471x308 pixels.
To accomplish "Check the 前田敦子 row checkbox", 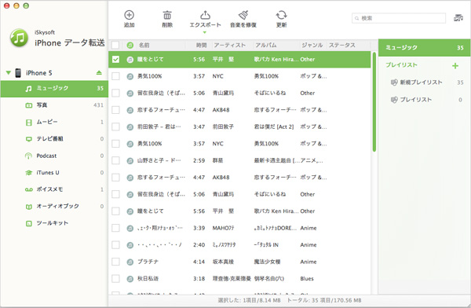I will [x=115, y=127].
